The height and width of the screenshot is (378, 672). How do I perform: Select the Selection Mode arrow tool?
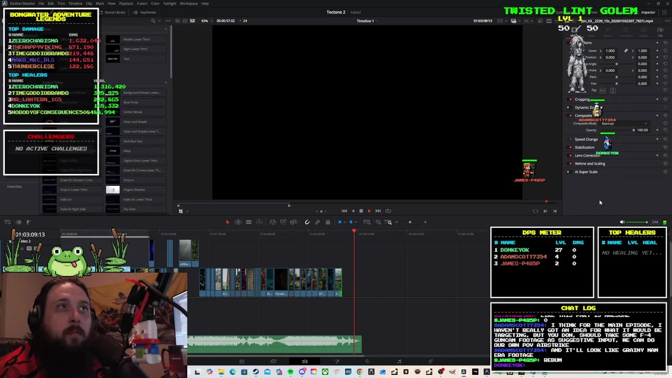pos(227,222)
